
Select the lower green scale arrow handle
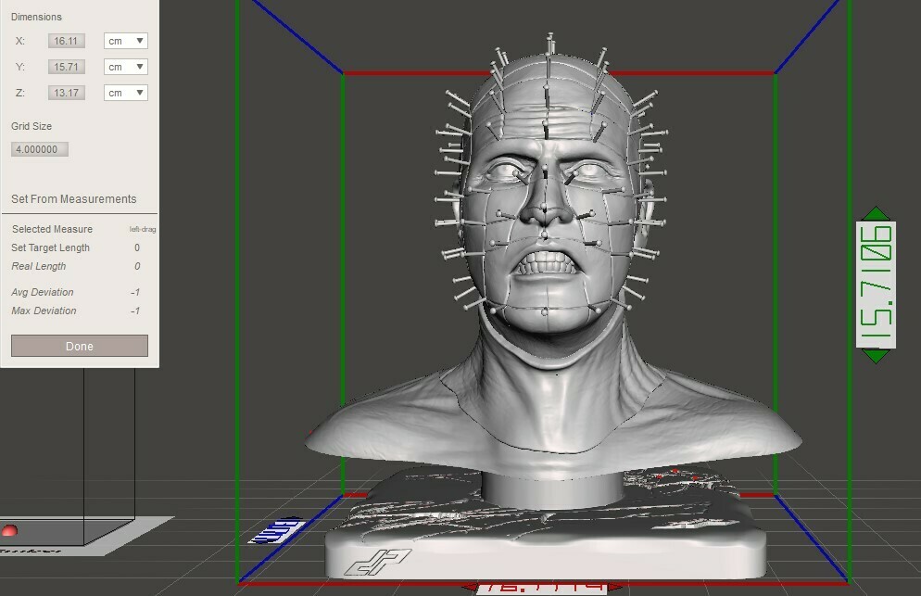(875, 357)
